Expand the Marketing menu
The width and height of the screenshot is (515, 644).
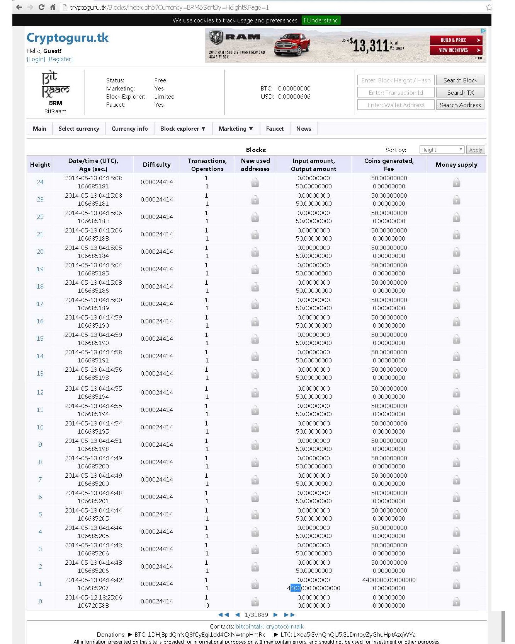point(236,128)
